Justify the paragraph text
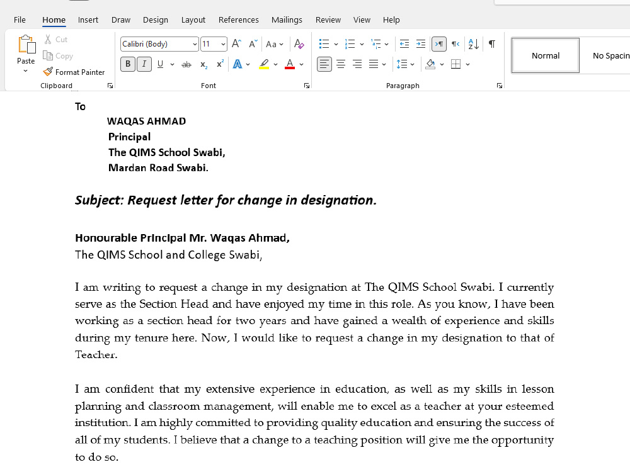The image size is (630, 472). [373, 64]
